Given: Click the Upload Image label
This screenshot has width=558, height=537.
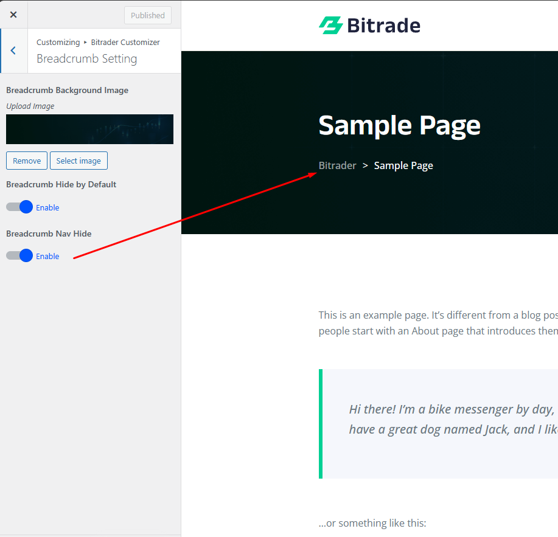Looking at the screenshot, I should pos(30,106).
